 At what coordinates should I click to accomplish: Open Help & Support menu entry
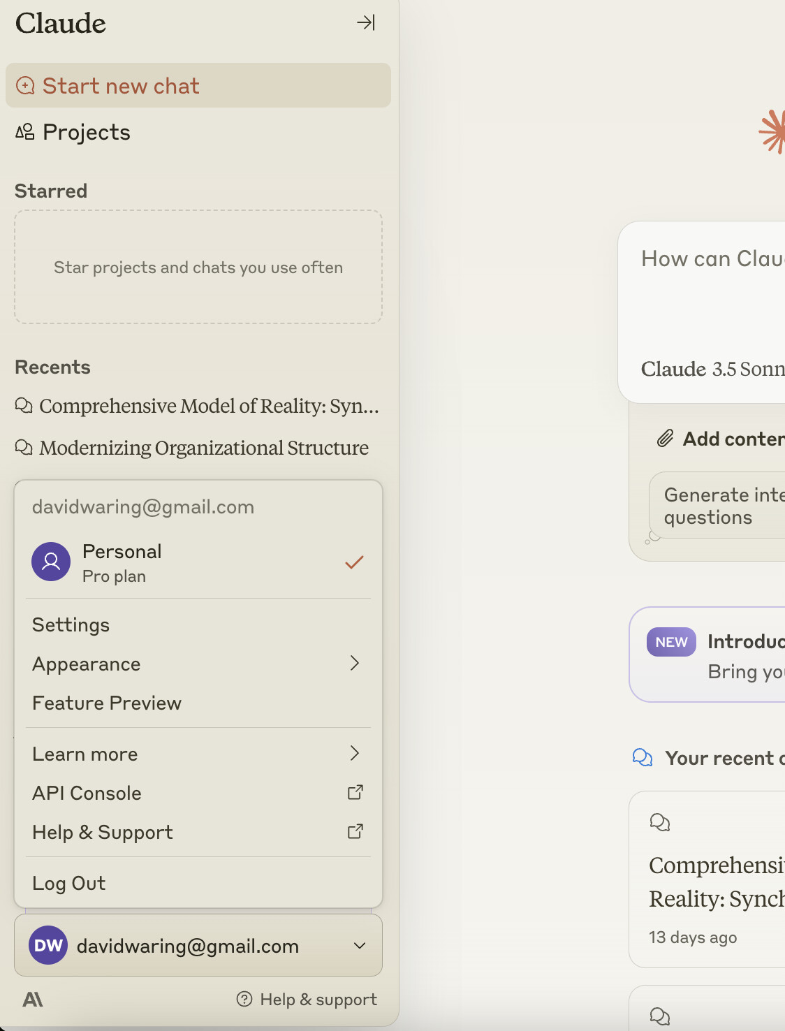198,832
